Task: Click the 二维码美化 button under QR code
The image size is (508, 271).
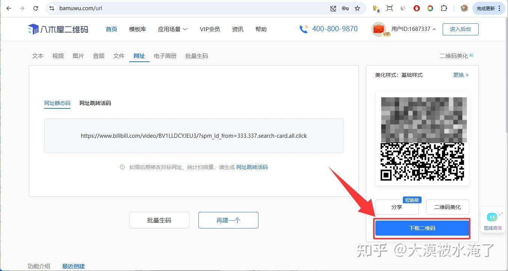Action: (x=448, y=207)
